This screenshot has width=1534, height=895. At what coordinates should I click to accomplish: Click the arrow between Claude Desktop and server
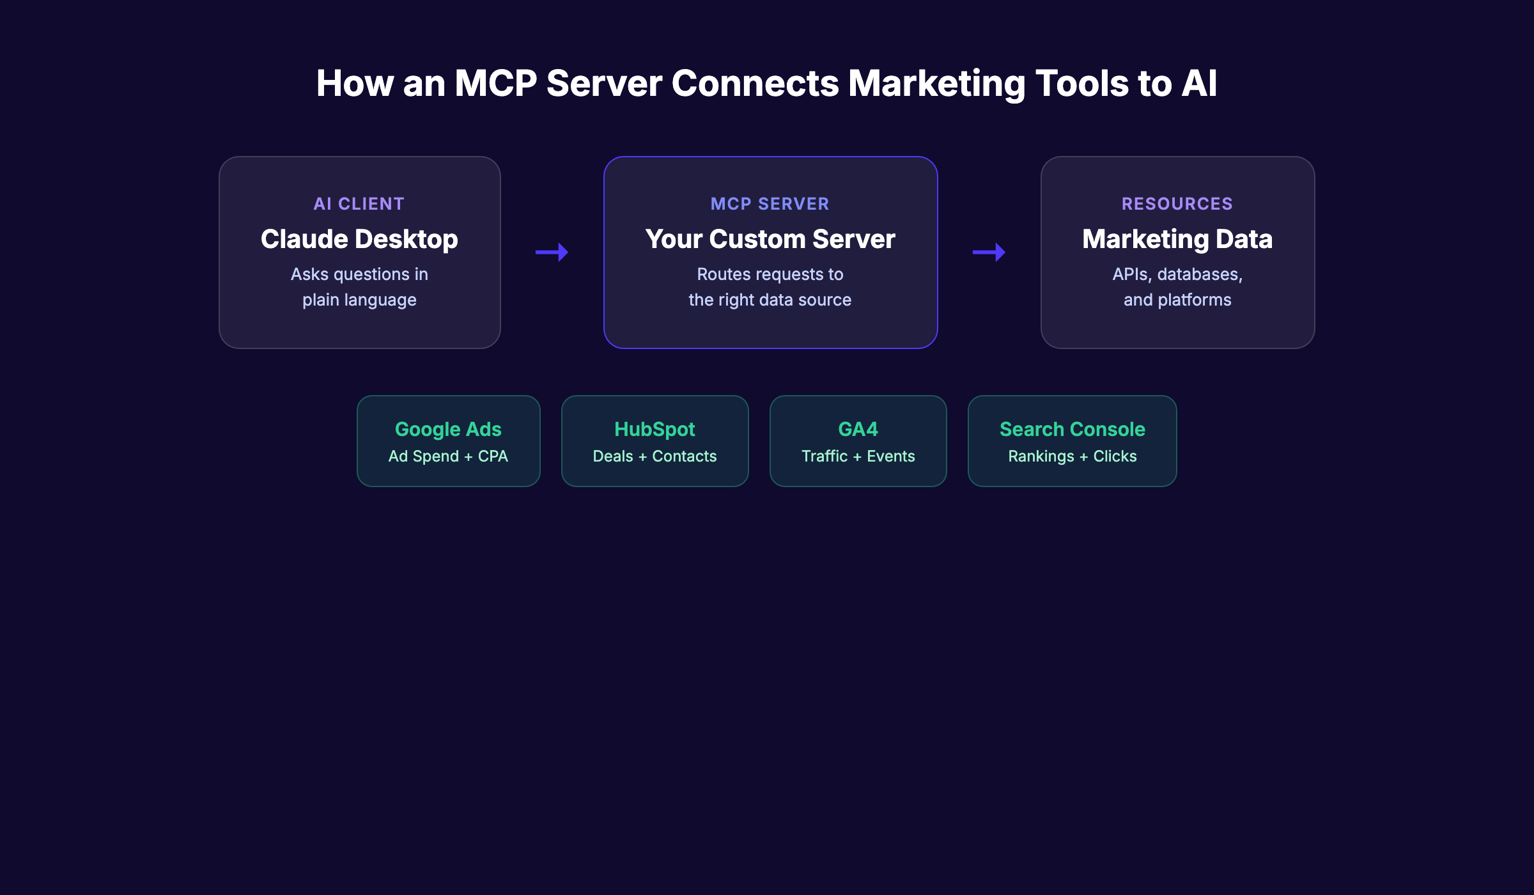(x=551, y=253)
